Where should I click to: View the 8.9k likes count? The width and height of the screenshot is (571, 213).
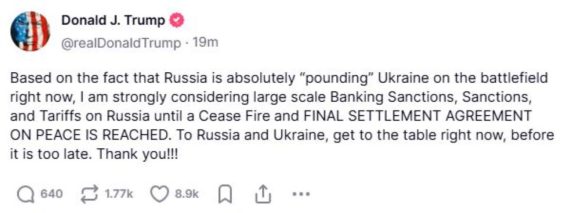point(186,194)
